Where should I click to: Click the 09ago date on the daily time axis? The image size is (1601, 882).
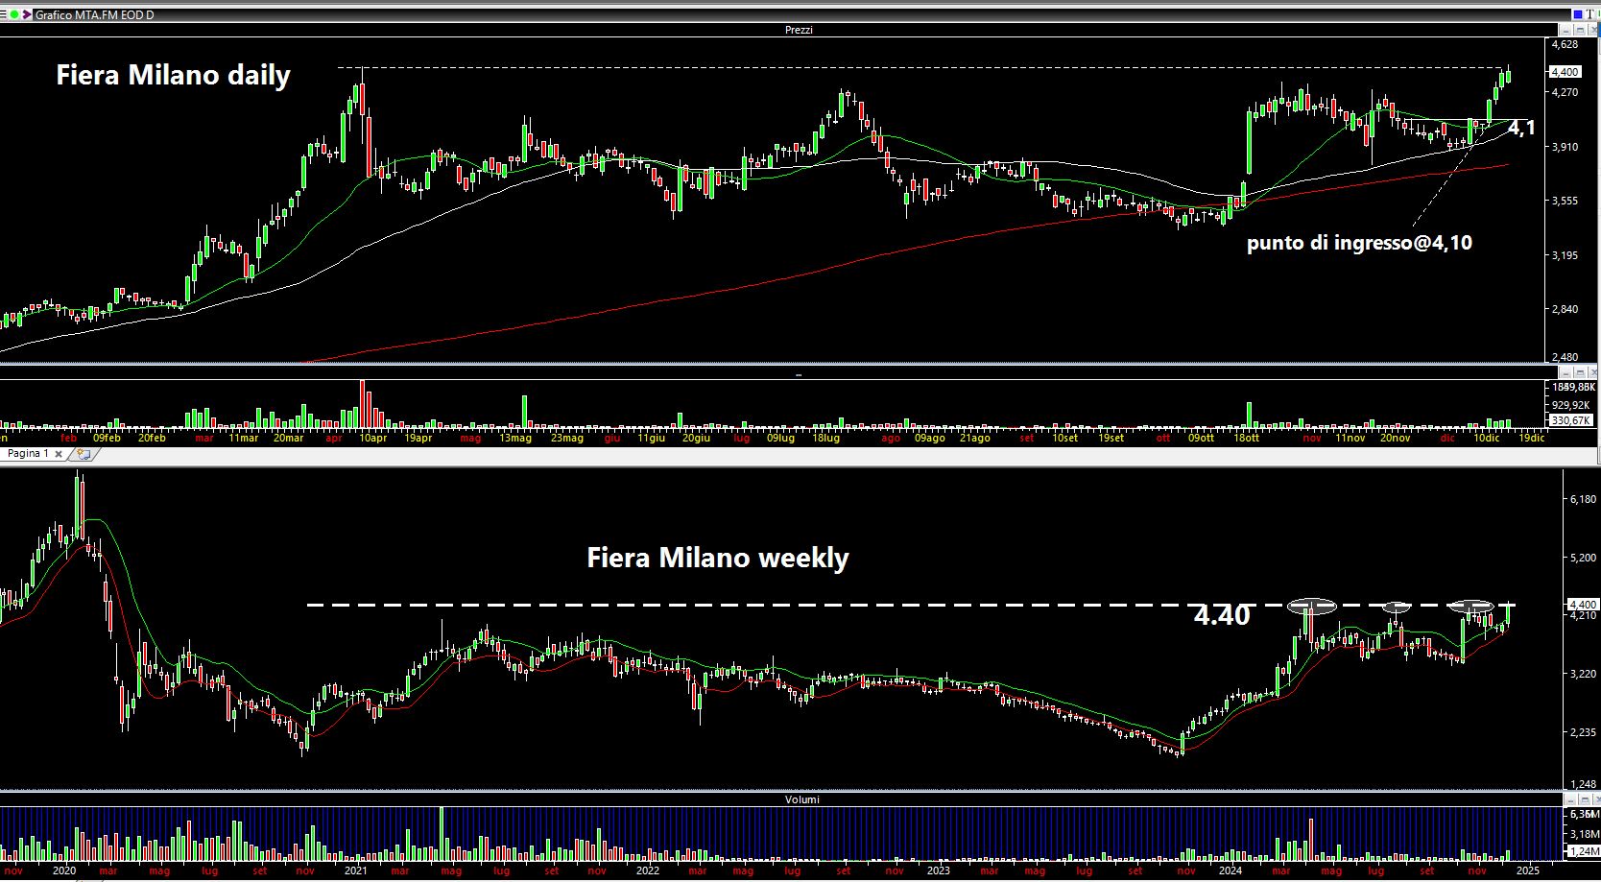[929, 438]
